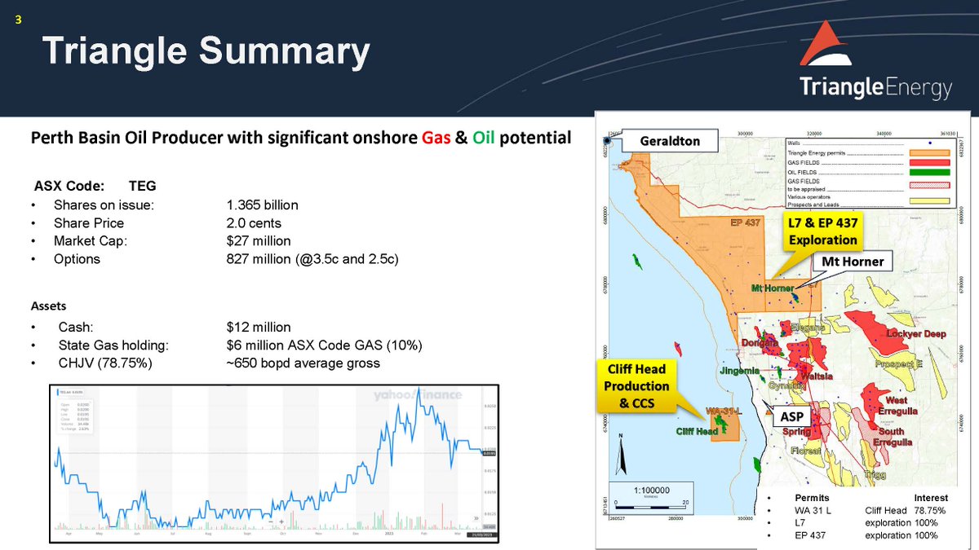Click the chart zoom-out minus button
The width and height of the screenshot is (979, 550).
point(269,521)
